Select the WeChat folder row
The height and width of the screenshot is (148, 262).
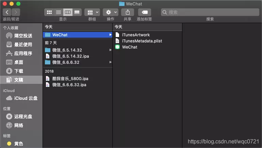tap(78, 35)
